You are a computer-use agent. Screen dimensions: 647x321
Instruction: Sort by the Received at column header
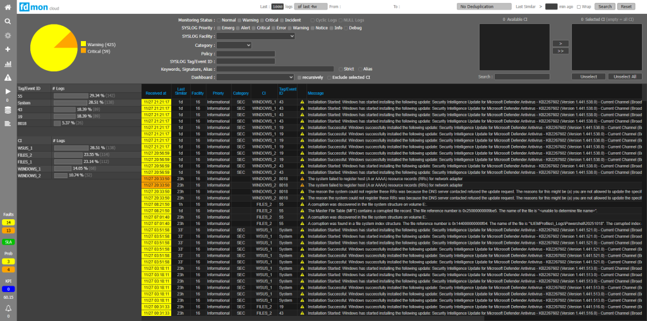[155, 93]
